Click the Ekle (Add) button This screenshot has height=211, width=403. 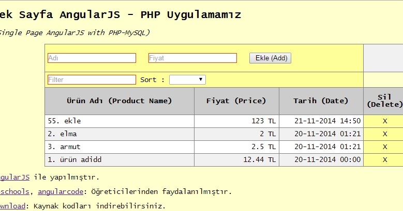pyautogui.click(x=270, y=58)
